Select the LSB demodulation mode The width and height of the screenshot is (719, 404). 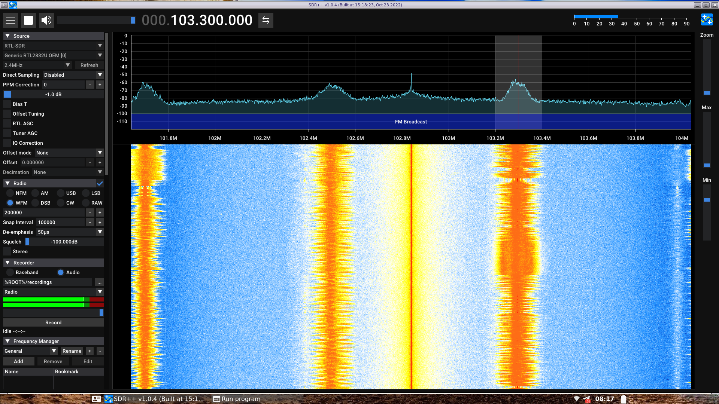pyautogui.click(x=86, y=193)
